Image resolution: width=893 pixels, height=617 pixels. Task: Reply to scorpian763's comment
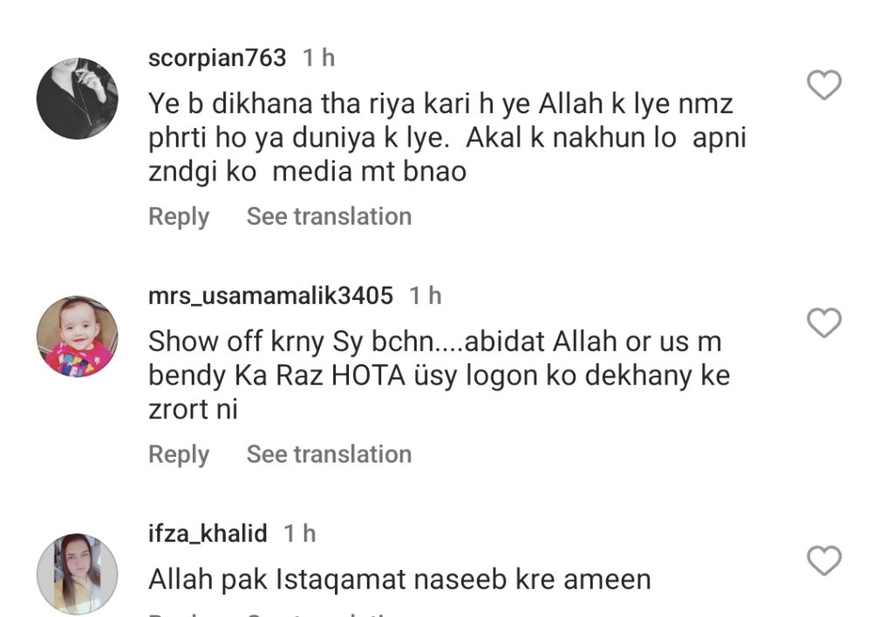(x=179, y=217)
